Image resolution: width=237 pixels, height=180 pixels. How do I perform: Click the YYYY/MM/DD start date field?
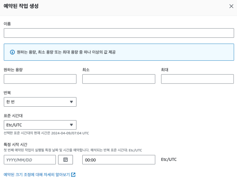point(30,160)
